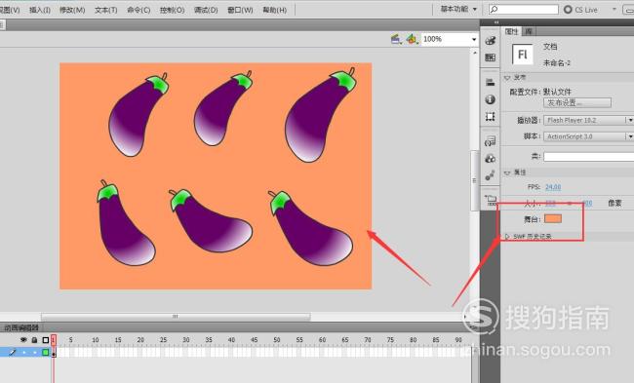634x383 pixels.
Task: Click frame 25 on the timeline ruler
Action: click(x=163, y=340)
